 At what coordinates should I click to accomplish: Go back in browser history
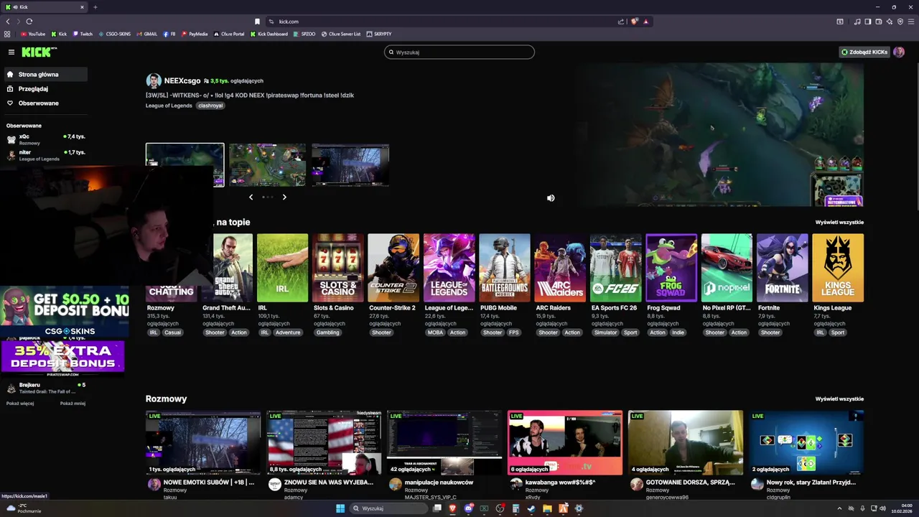coord(8,22)
